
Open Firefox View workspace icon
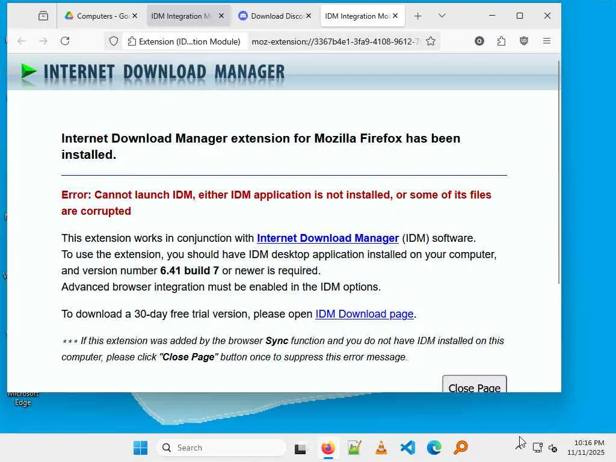coord(43,16)
